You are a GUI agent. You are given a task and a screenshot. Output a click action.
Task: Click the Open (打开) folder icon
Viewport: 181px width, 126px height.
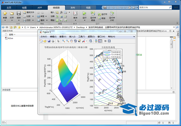point(12,13)
